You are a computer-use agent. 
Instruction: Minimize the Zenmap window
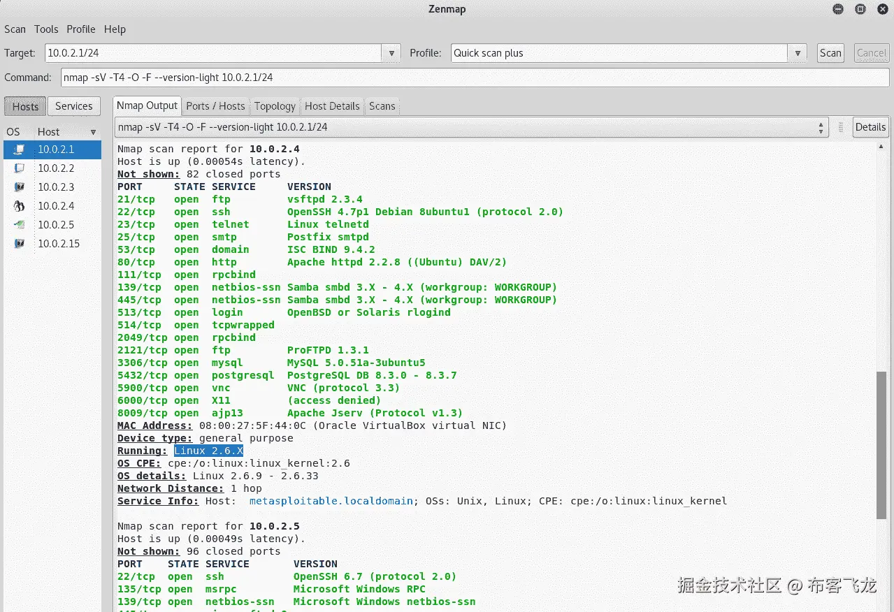coord(838,9)
